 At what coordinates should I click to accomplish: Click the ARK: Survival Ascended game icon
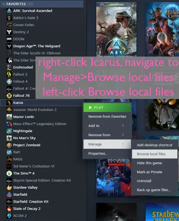(9, 11)
